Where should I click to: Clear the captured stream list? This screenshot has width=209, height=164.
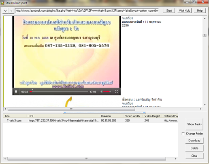click(x=194, y=156)
